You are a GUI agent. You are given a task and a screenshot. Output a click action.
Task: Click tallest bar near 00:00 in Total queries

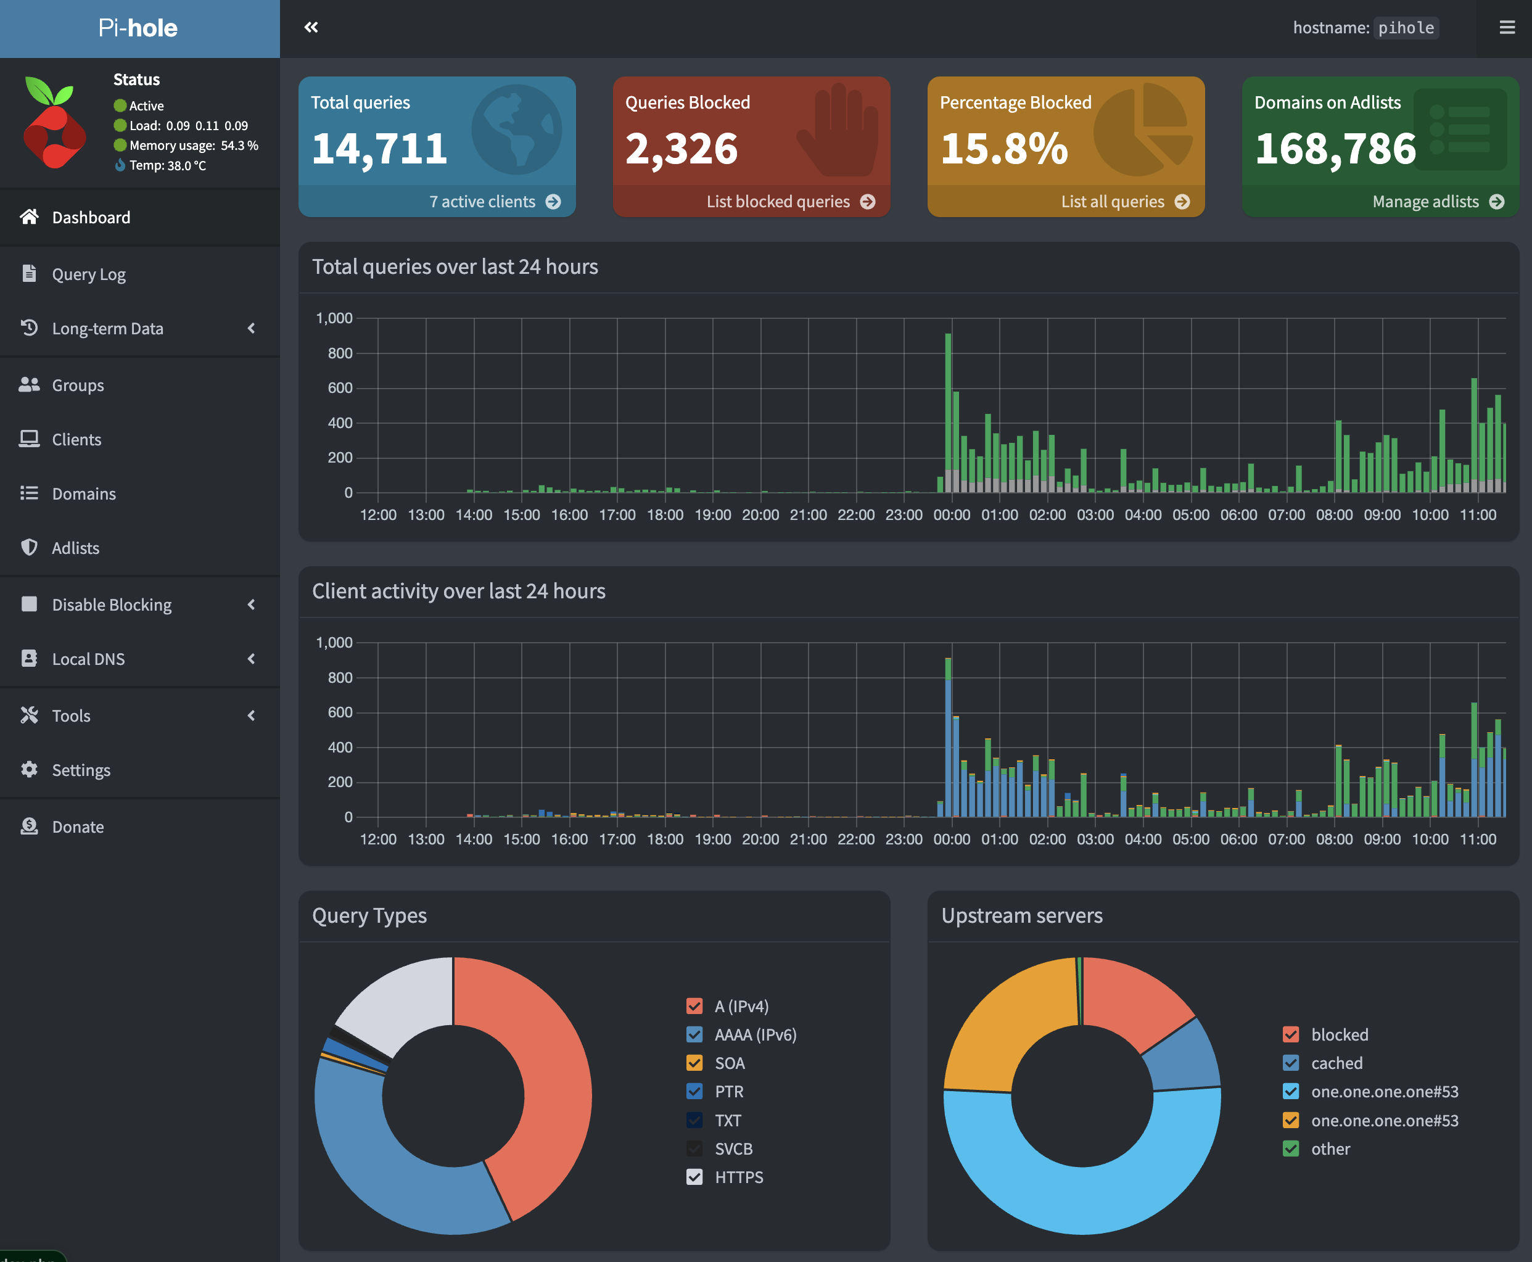tap(948, 407)
